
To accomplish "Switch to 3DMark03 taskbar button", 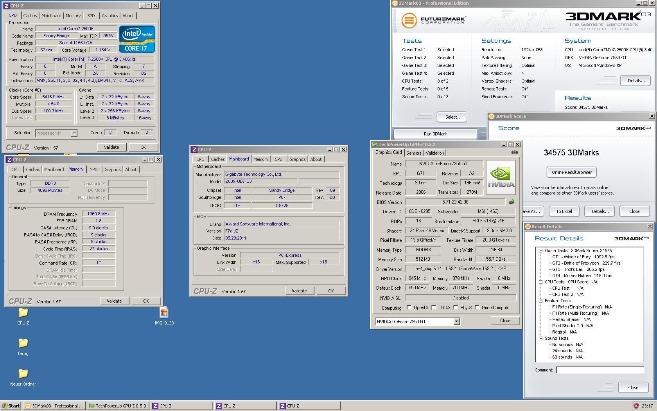I will click(54, 406).
